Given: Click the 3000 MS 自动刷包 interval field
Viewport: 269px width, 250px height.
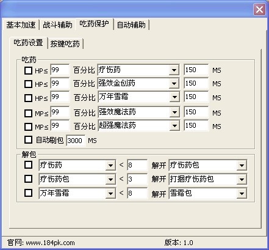Looking at the screenshot, I should 76,141.
